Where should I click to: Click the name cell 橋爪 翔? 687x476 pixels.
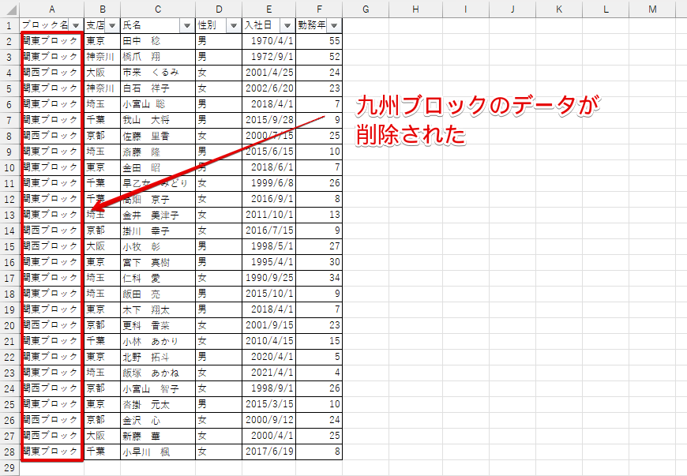[158, 57]
